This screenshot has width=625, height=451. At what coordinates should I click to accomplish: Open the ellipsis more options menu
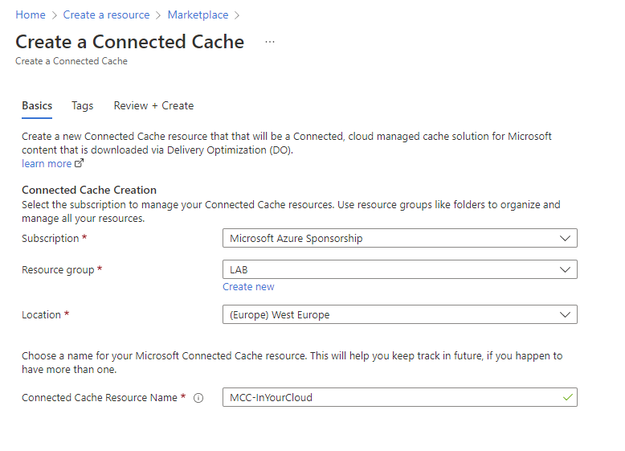(x=270, y=42)
